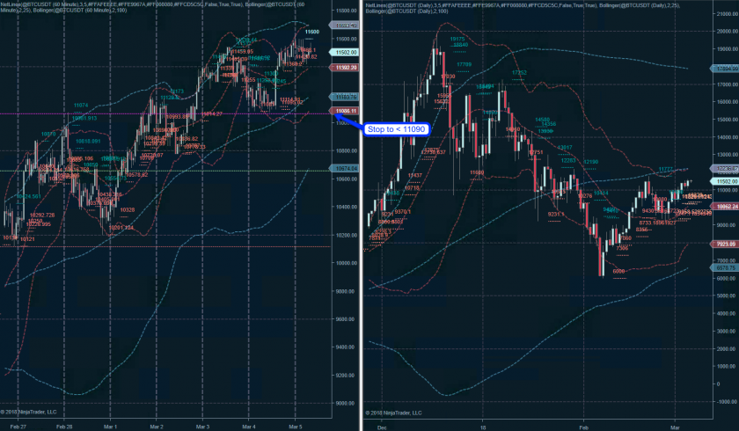The height and width of the screenshot is (431, 739).
Task: Click the Mar 3 date label
Action: pos(202,427)
